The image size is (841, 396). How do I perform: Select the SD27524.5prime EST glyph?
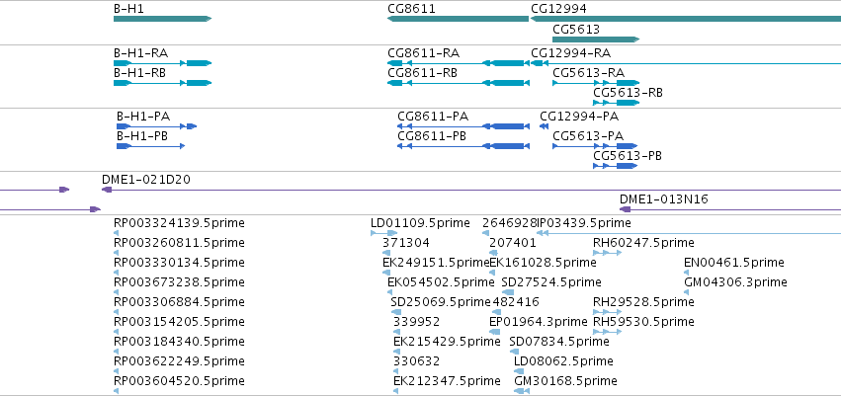point(507,292)
